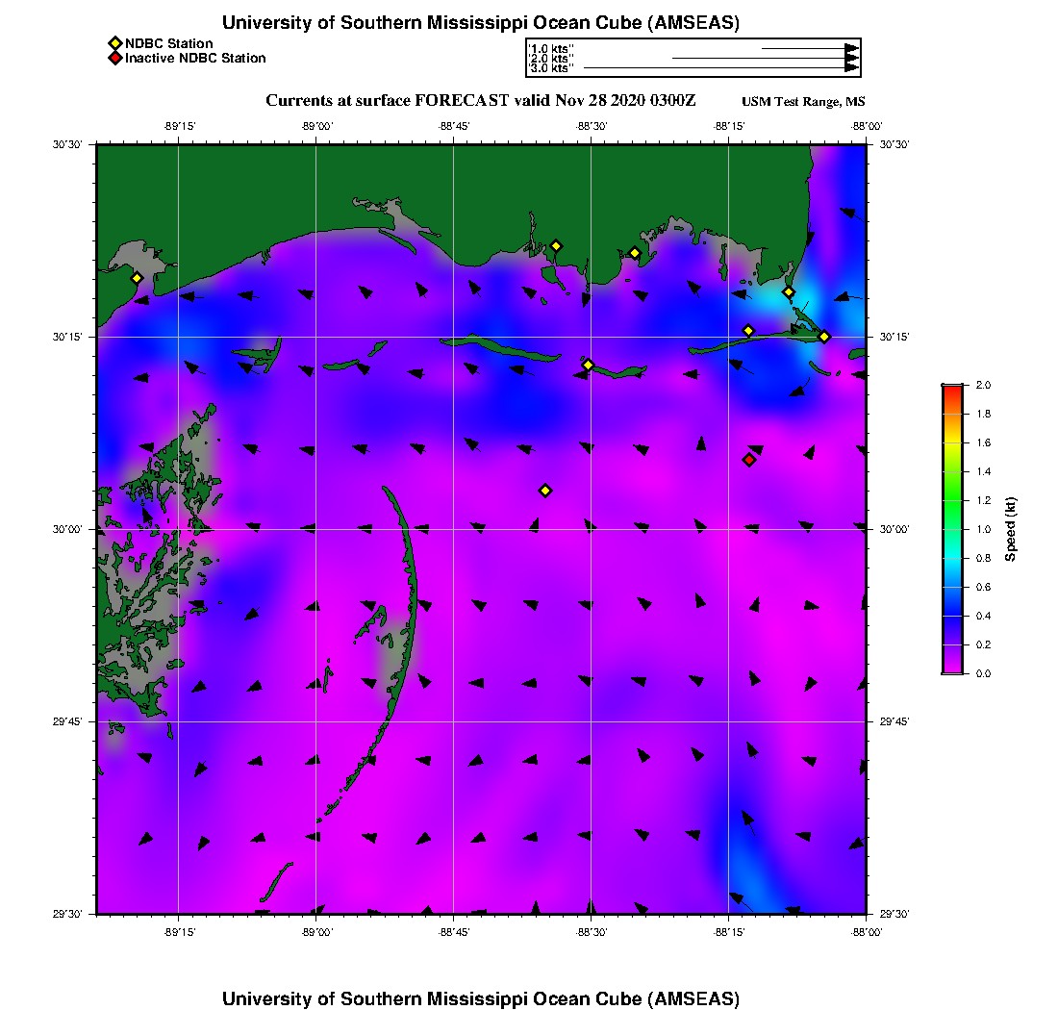Click the northernmost yellow NDBC station marker
This screenshot has width=1058, height=1010.
coord(556,246)
